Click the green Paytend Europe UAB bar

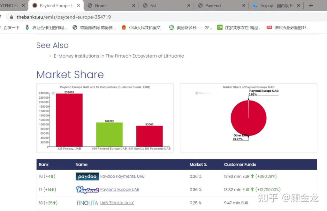pos(109,135)
